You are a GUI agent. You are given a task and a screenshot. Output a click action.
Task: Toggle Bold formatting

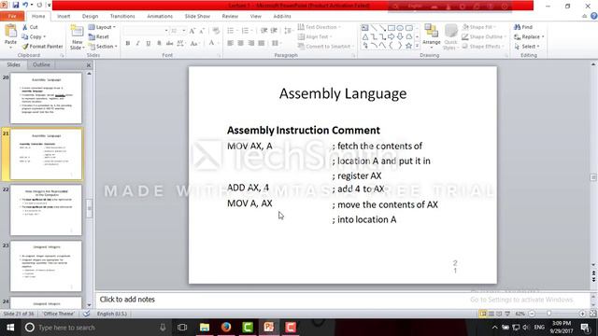tap(128, 44)
